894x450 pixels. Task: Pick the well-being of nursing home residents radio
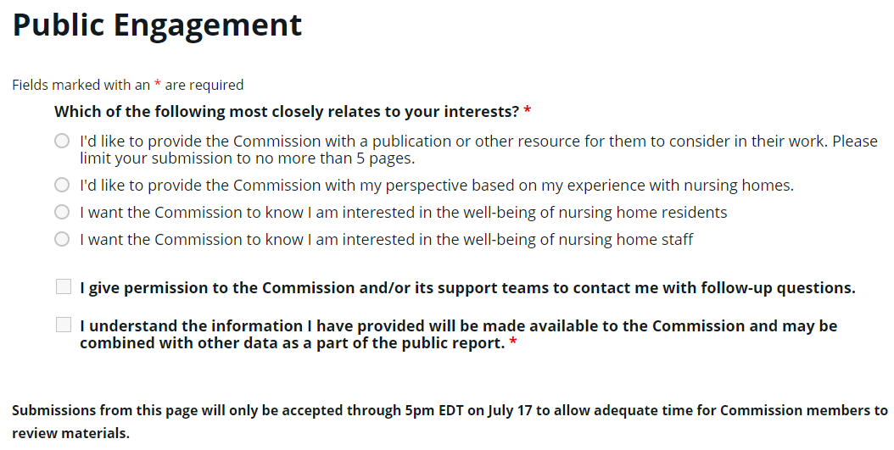pyautogui.click(x=62, y=212)
